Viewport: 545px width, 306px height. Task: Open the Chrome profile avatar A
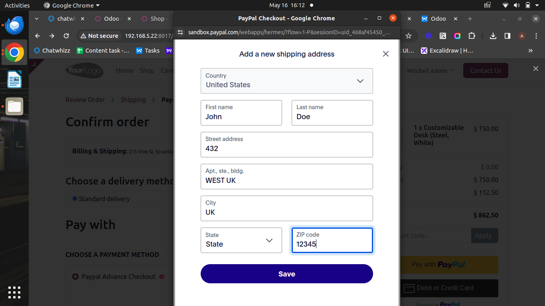tap(522, 36)
